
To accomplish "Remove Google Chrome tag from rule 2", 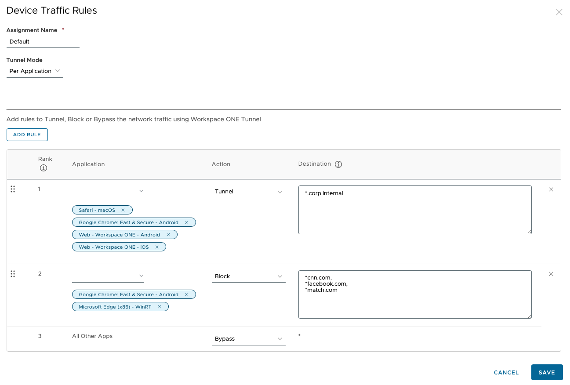I will [187, 294].
